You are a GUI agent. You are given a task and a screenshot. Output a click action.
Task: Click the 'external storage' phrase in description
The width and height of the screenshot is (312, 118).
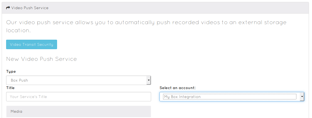pos(262,22)
